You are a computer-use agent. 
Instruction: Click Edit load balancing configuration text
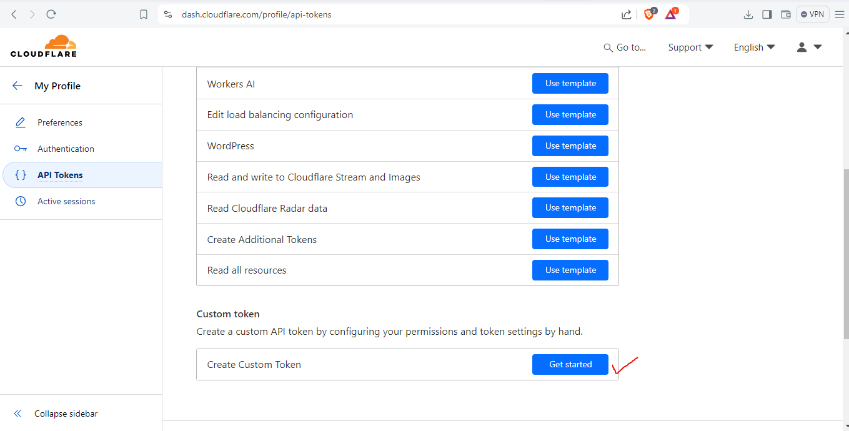click(x=281, y=115)
